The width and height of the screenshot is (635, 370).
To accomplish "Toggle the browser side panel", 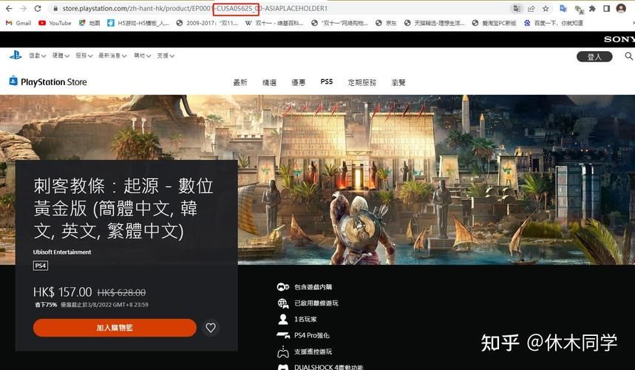I will [x=606, y=9].
